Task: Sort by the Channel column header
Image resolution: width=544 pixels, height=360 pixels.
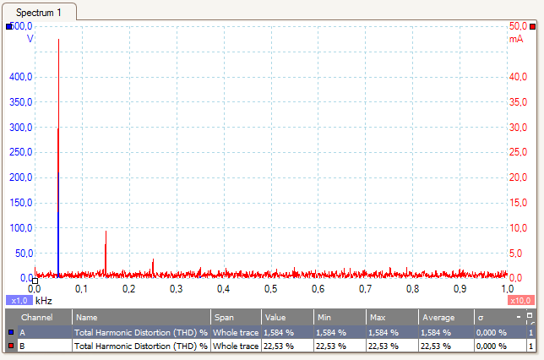Action: [37, 318]
